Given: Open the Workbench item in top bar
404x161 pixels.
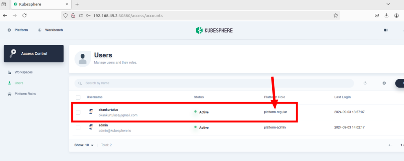Looking at the screenshot, I should pos(50,30).
